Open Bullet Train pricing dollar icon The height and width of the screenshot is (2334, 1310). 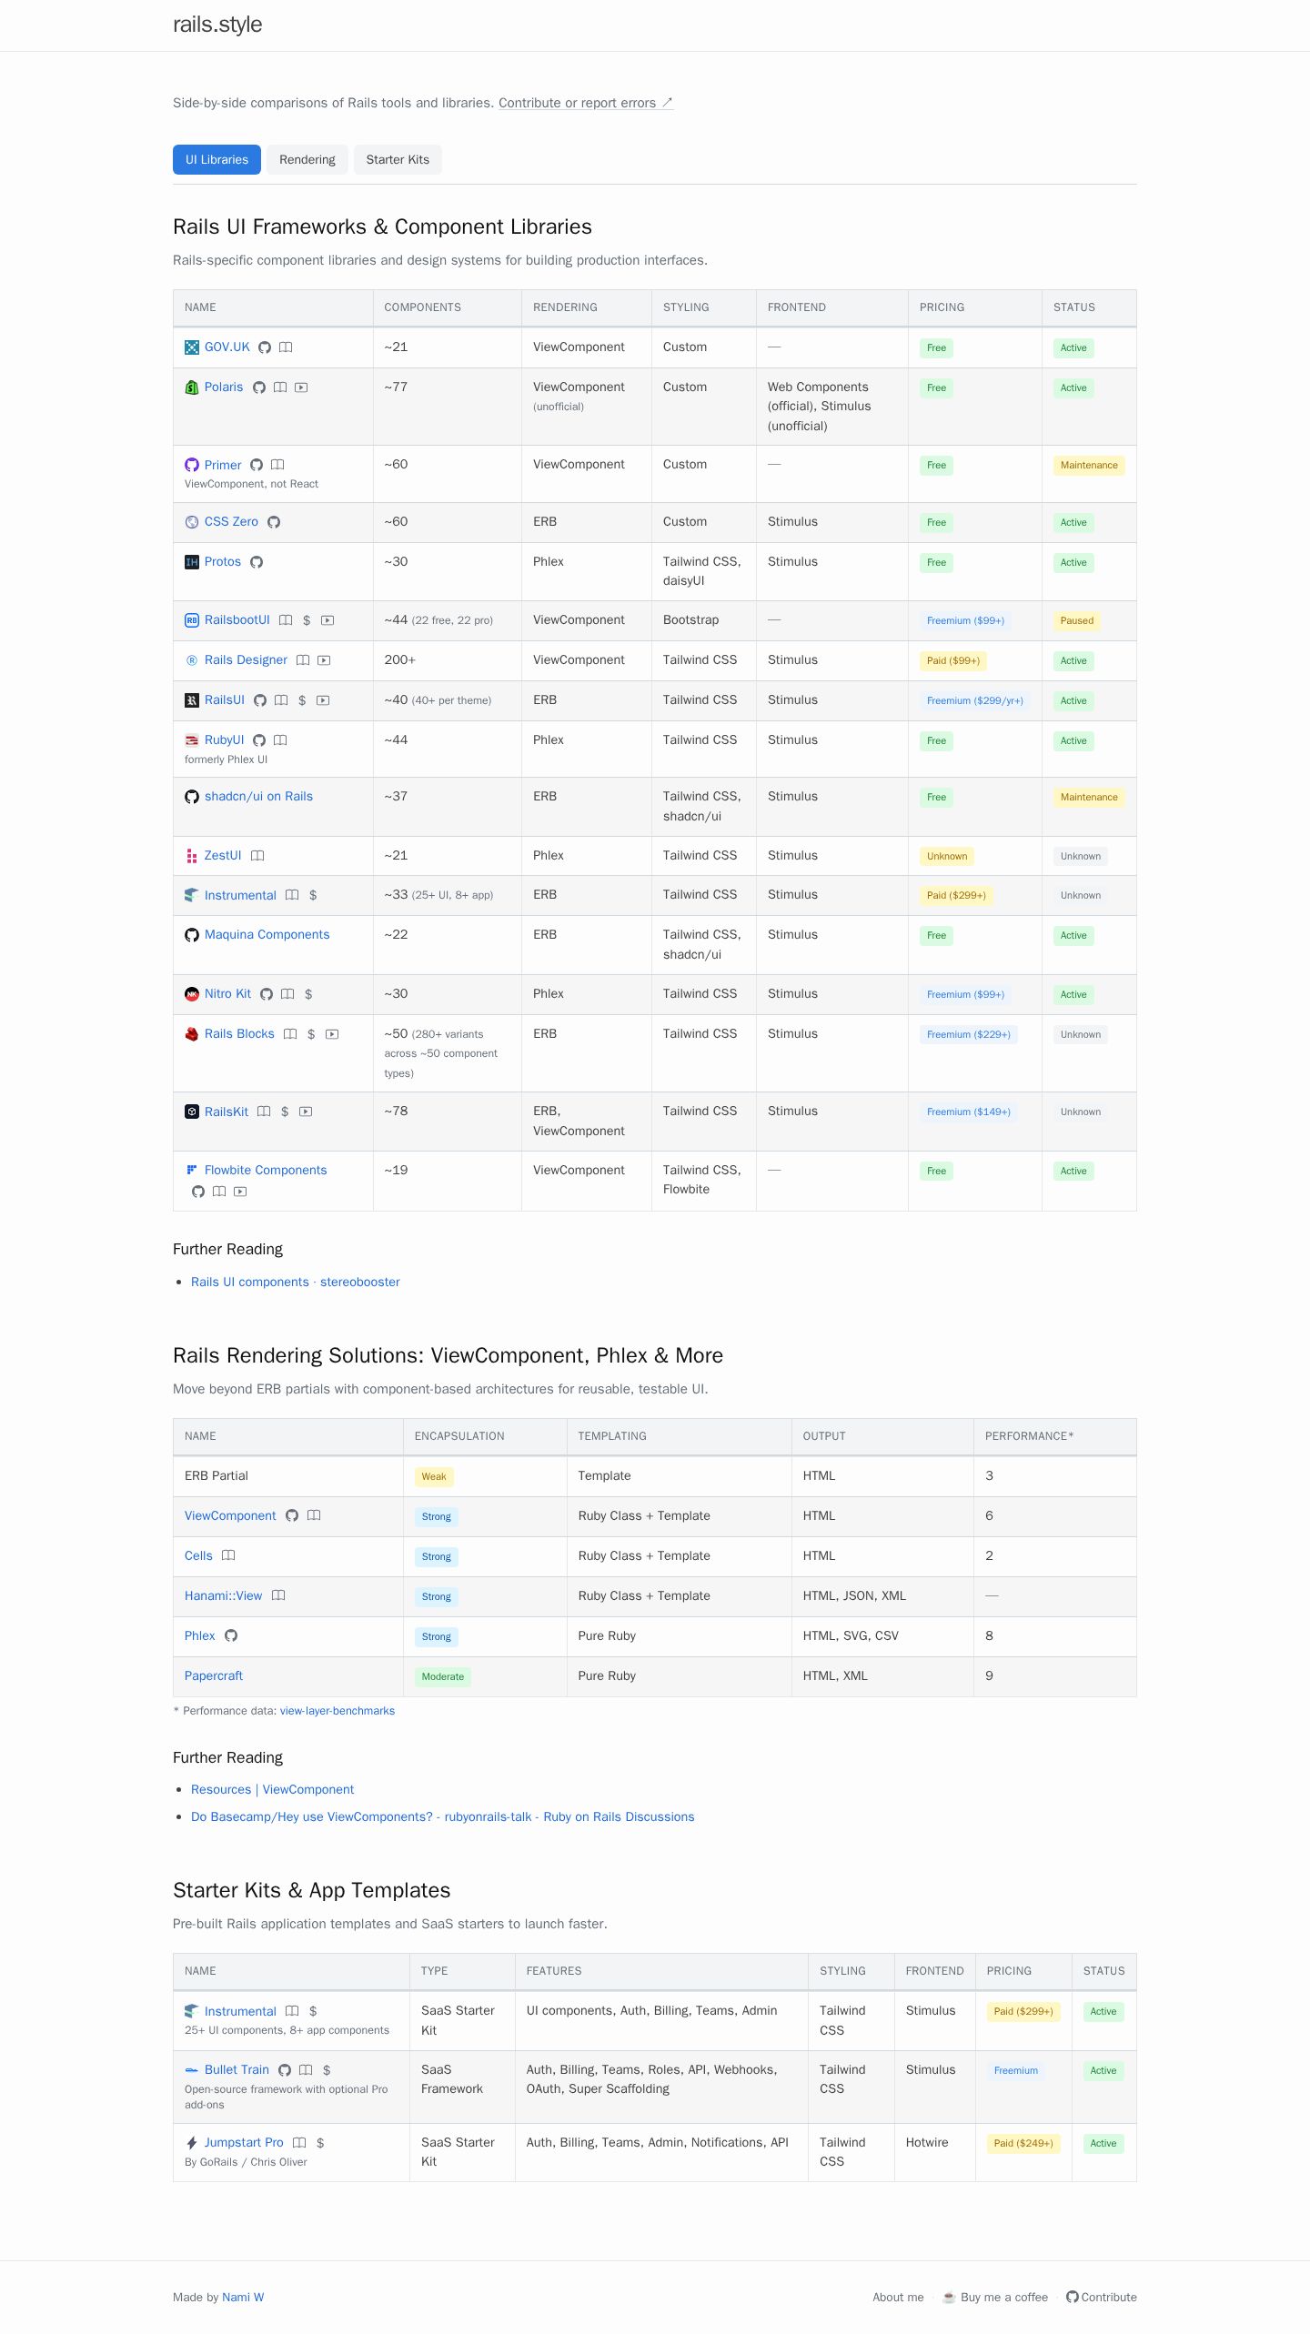327,2070
